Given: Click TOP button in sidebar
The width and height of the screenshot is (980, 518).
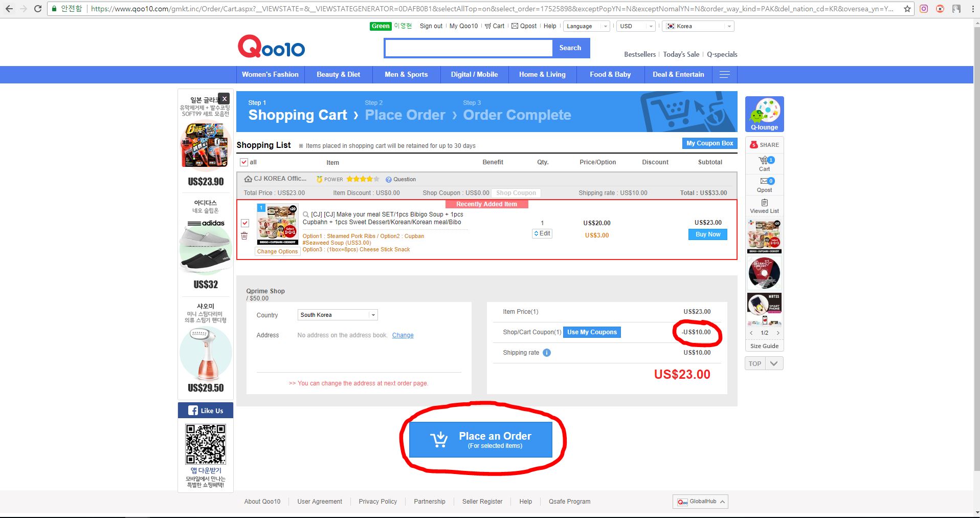Looking at the screenshot, I should click(755, 364).
